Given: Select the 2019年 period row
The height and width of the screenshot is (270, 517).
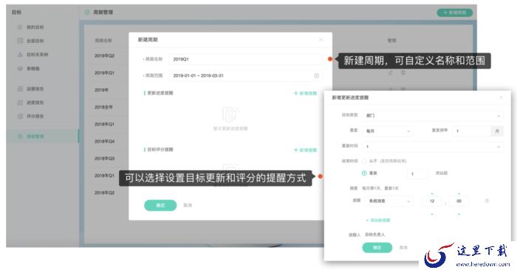Looking at the screenshot, I should [x=102, y=90].
